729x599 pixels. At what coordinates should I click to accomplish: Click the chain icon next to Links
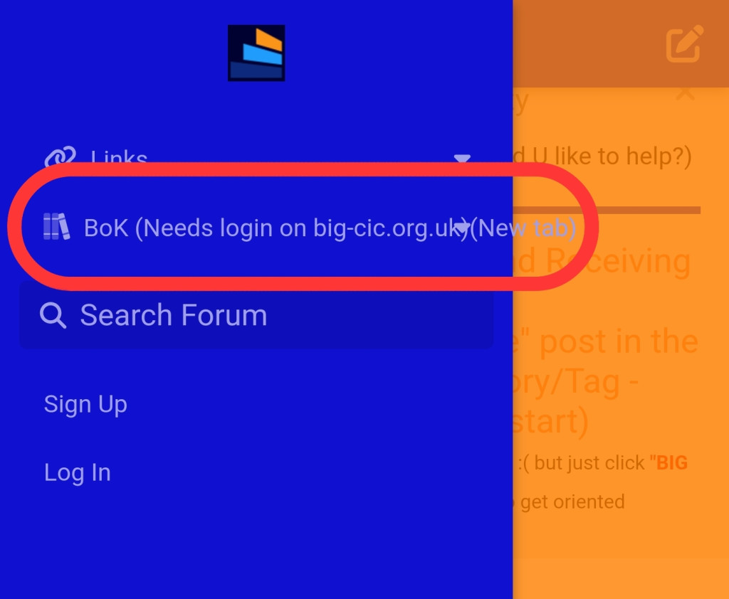(60, 156)
